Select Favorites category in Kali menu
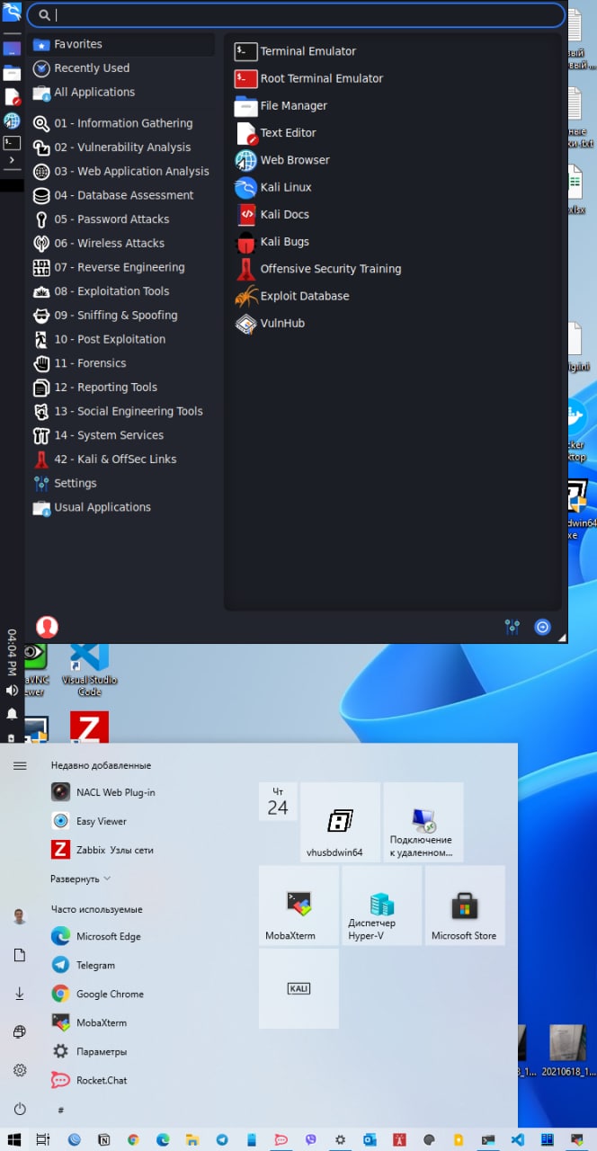 pyautogui.click(x=122, y=44)
